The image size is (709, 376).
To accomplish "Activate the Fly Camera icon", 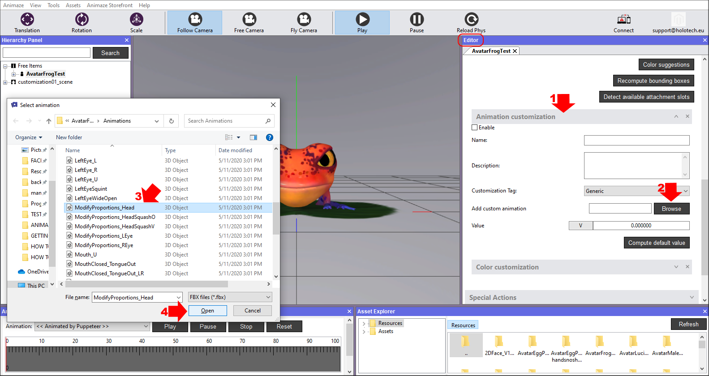I will click(x=304, y=20).
